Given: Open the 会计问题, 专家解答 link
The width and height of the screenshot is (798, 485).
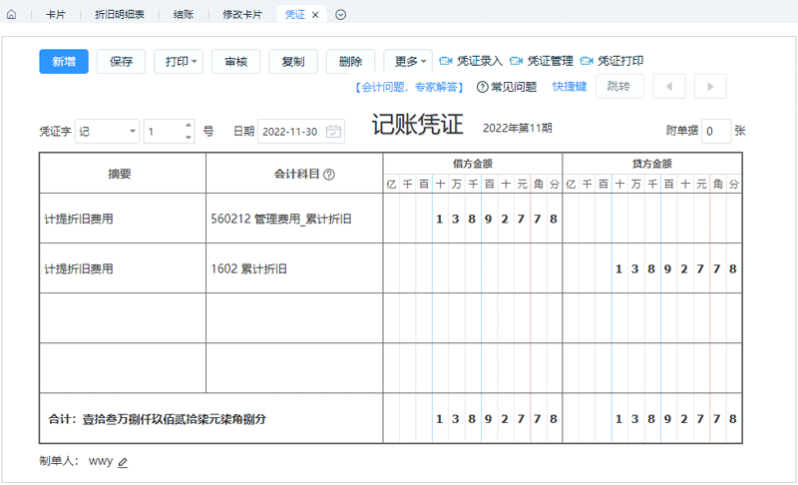Looking at the screenshot, I should (409, 87).
